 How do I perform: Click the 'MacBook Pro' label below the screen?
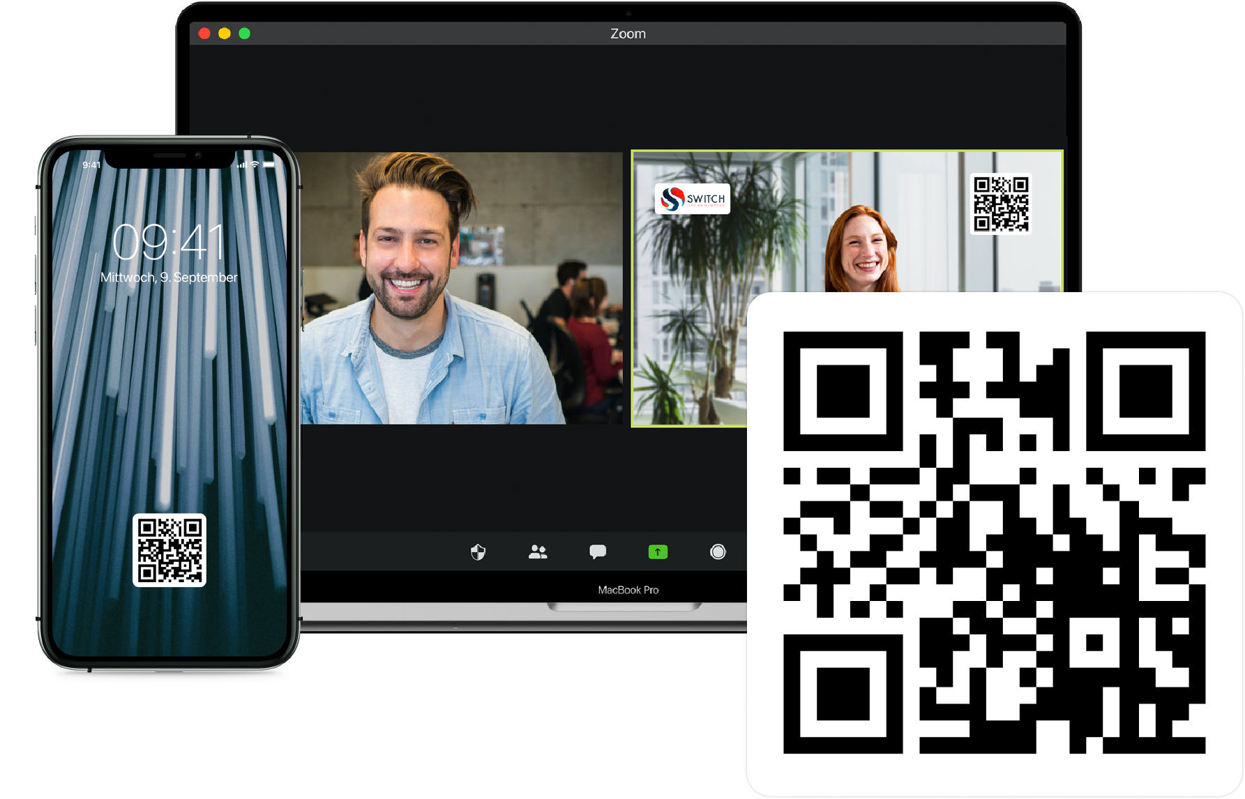coord(628,590)
